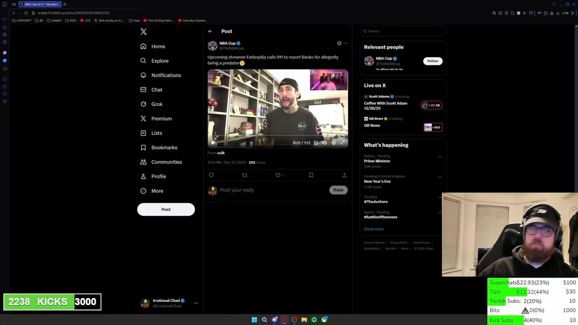The width and height of the screenshot is (578, 325).
Task: Like the post with heart icon
Action: tap(278, 175)
